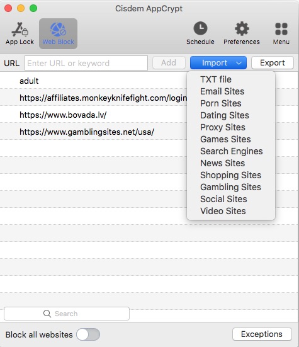Choose Video Sites import entry
Viewport: 299px width, 347px height.
223,211
